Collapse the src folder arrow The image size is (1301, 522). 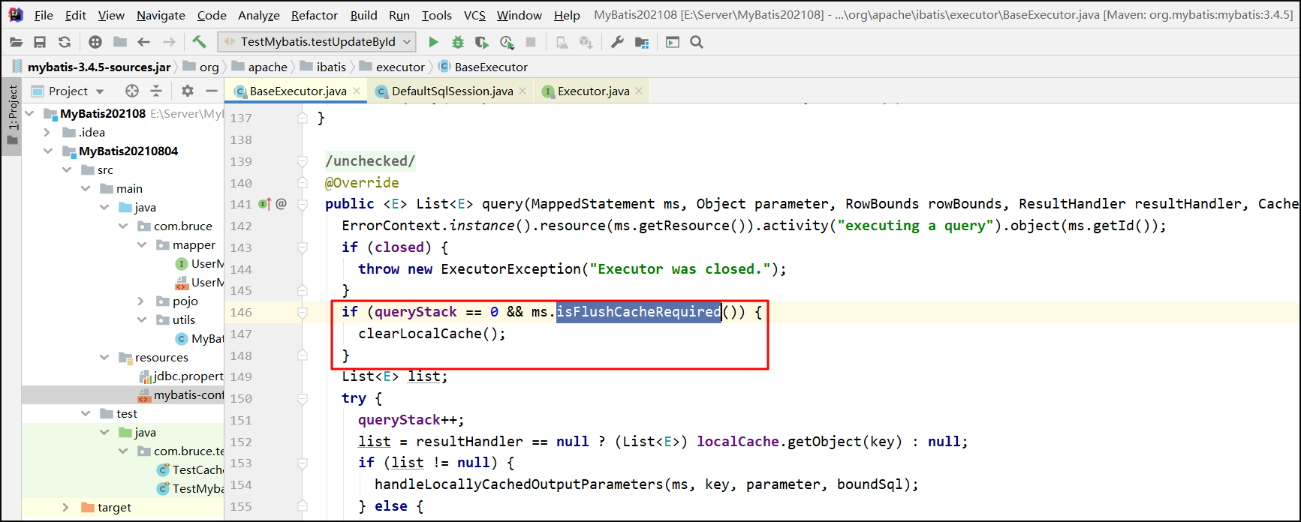point(67,170)
